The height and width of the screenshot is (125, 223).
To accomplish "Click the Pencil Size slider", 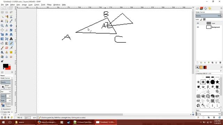I will [x=6, y=92].
